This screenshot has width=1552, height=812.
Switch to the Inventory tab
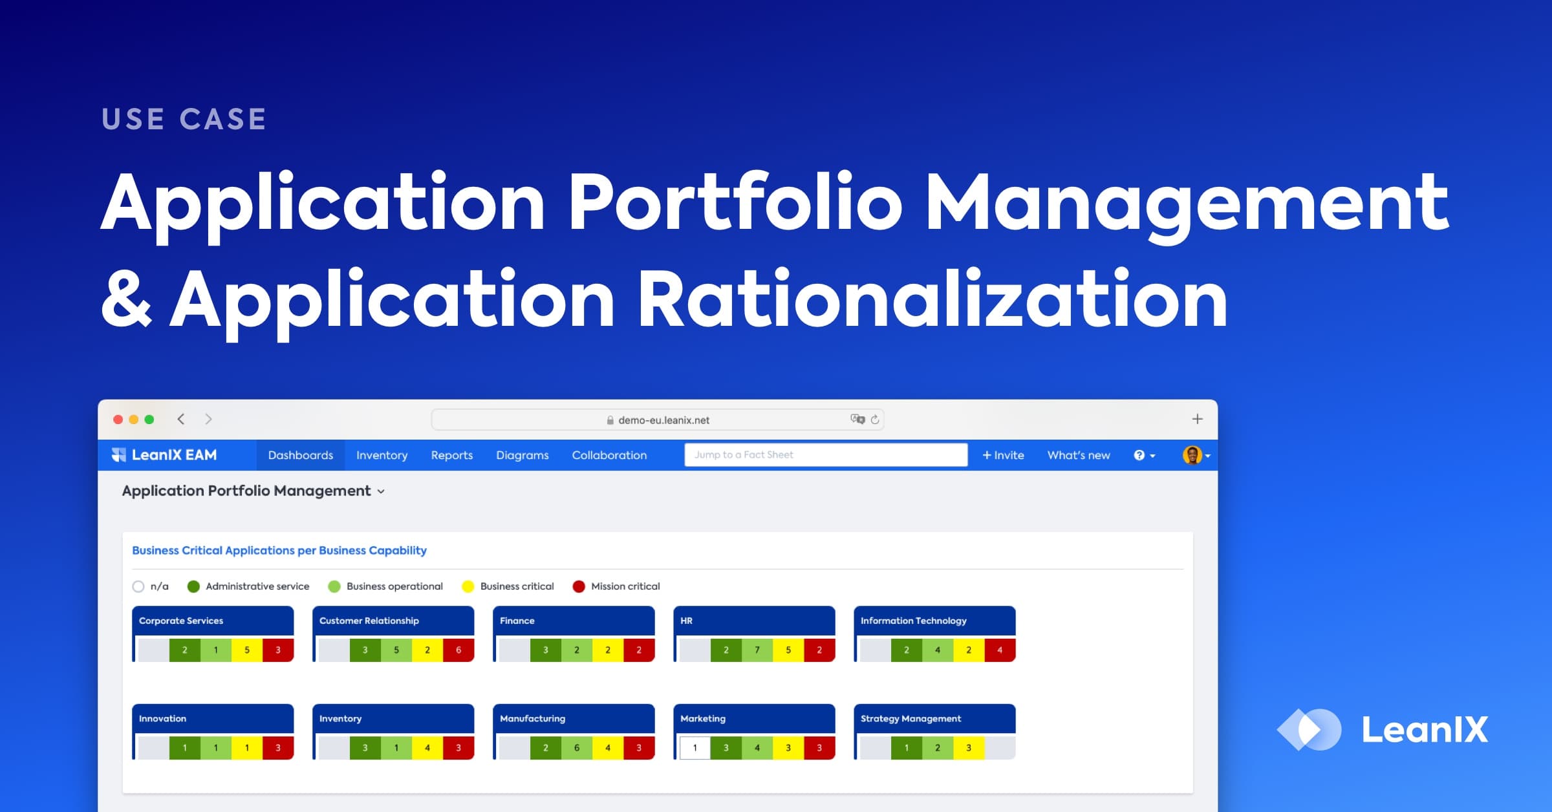pyautogui.click(x=382, y=454)
